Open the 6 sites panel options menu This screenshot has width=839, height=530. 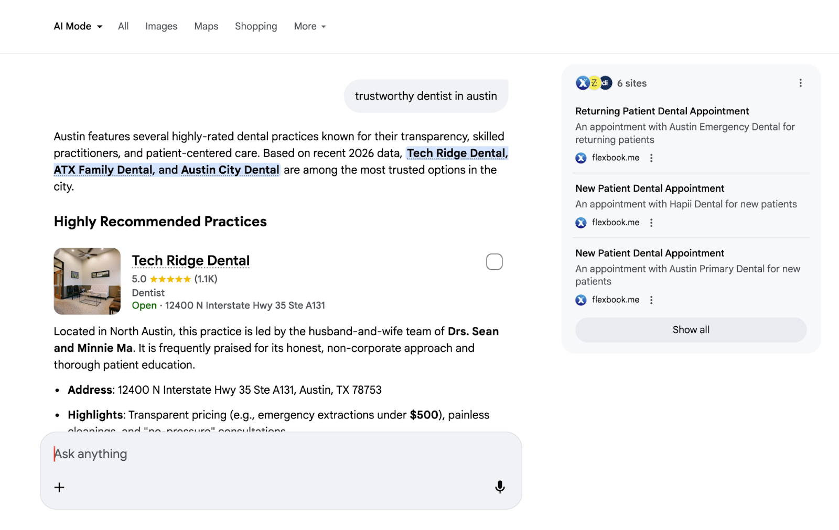[800, 83]
